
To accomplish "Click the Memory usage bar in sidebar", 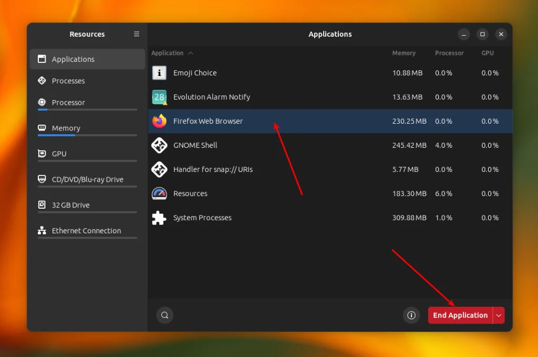I will (x=87, y=135).
